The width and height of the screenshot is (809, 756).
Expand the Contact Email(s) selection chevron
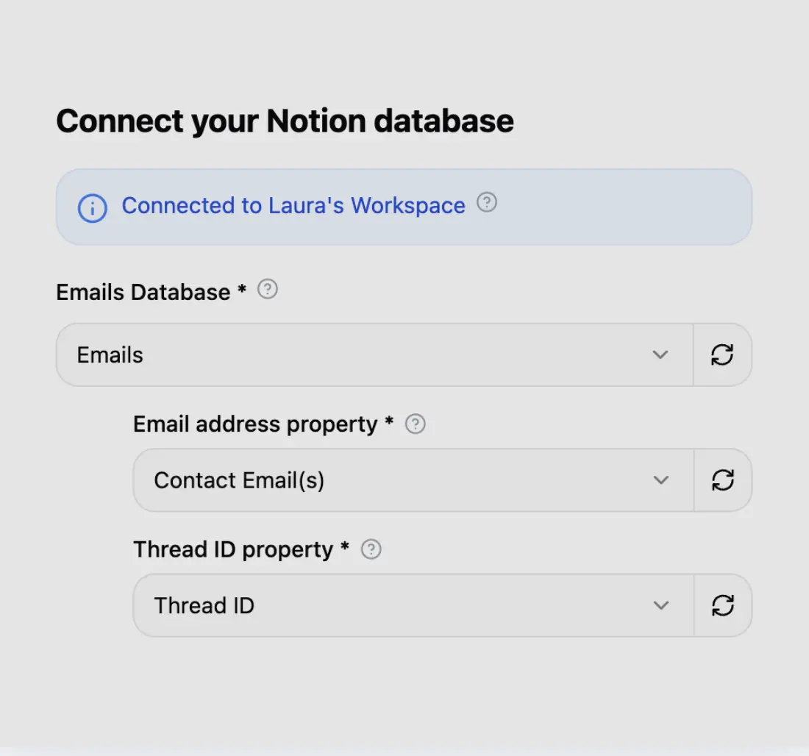660,480
